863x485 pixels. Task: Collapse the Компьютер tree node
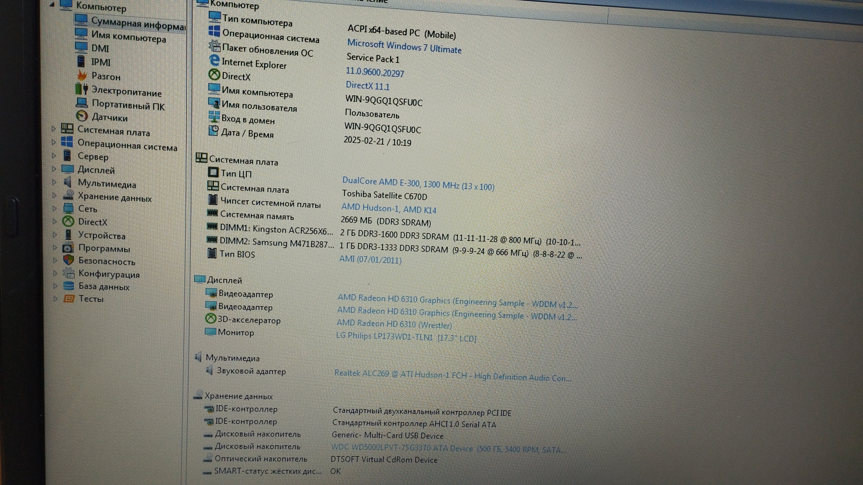click(x=52, y=4)
